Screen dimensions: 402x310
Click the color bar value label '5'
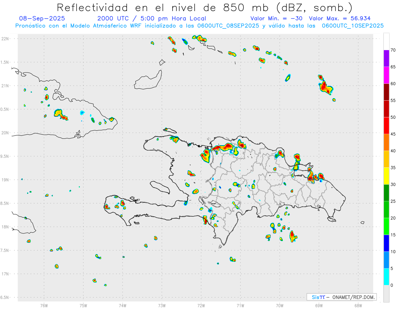392,269
